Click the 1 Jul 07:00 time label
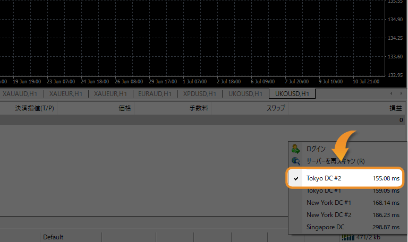 pos(194,82)
